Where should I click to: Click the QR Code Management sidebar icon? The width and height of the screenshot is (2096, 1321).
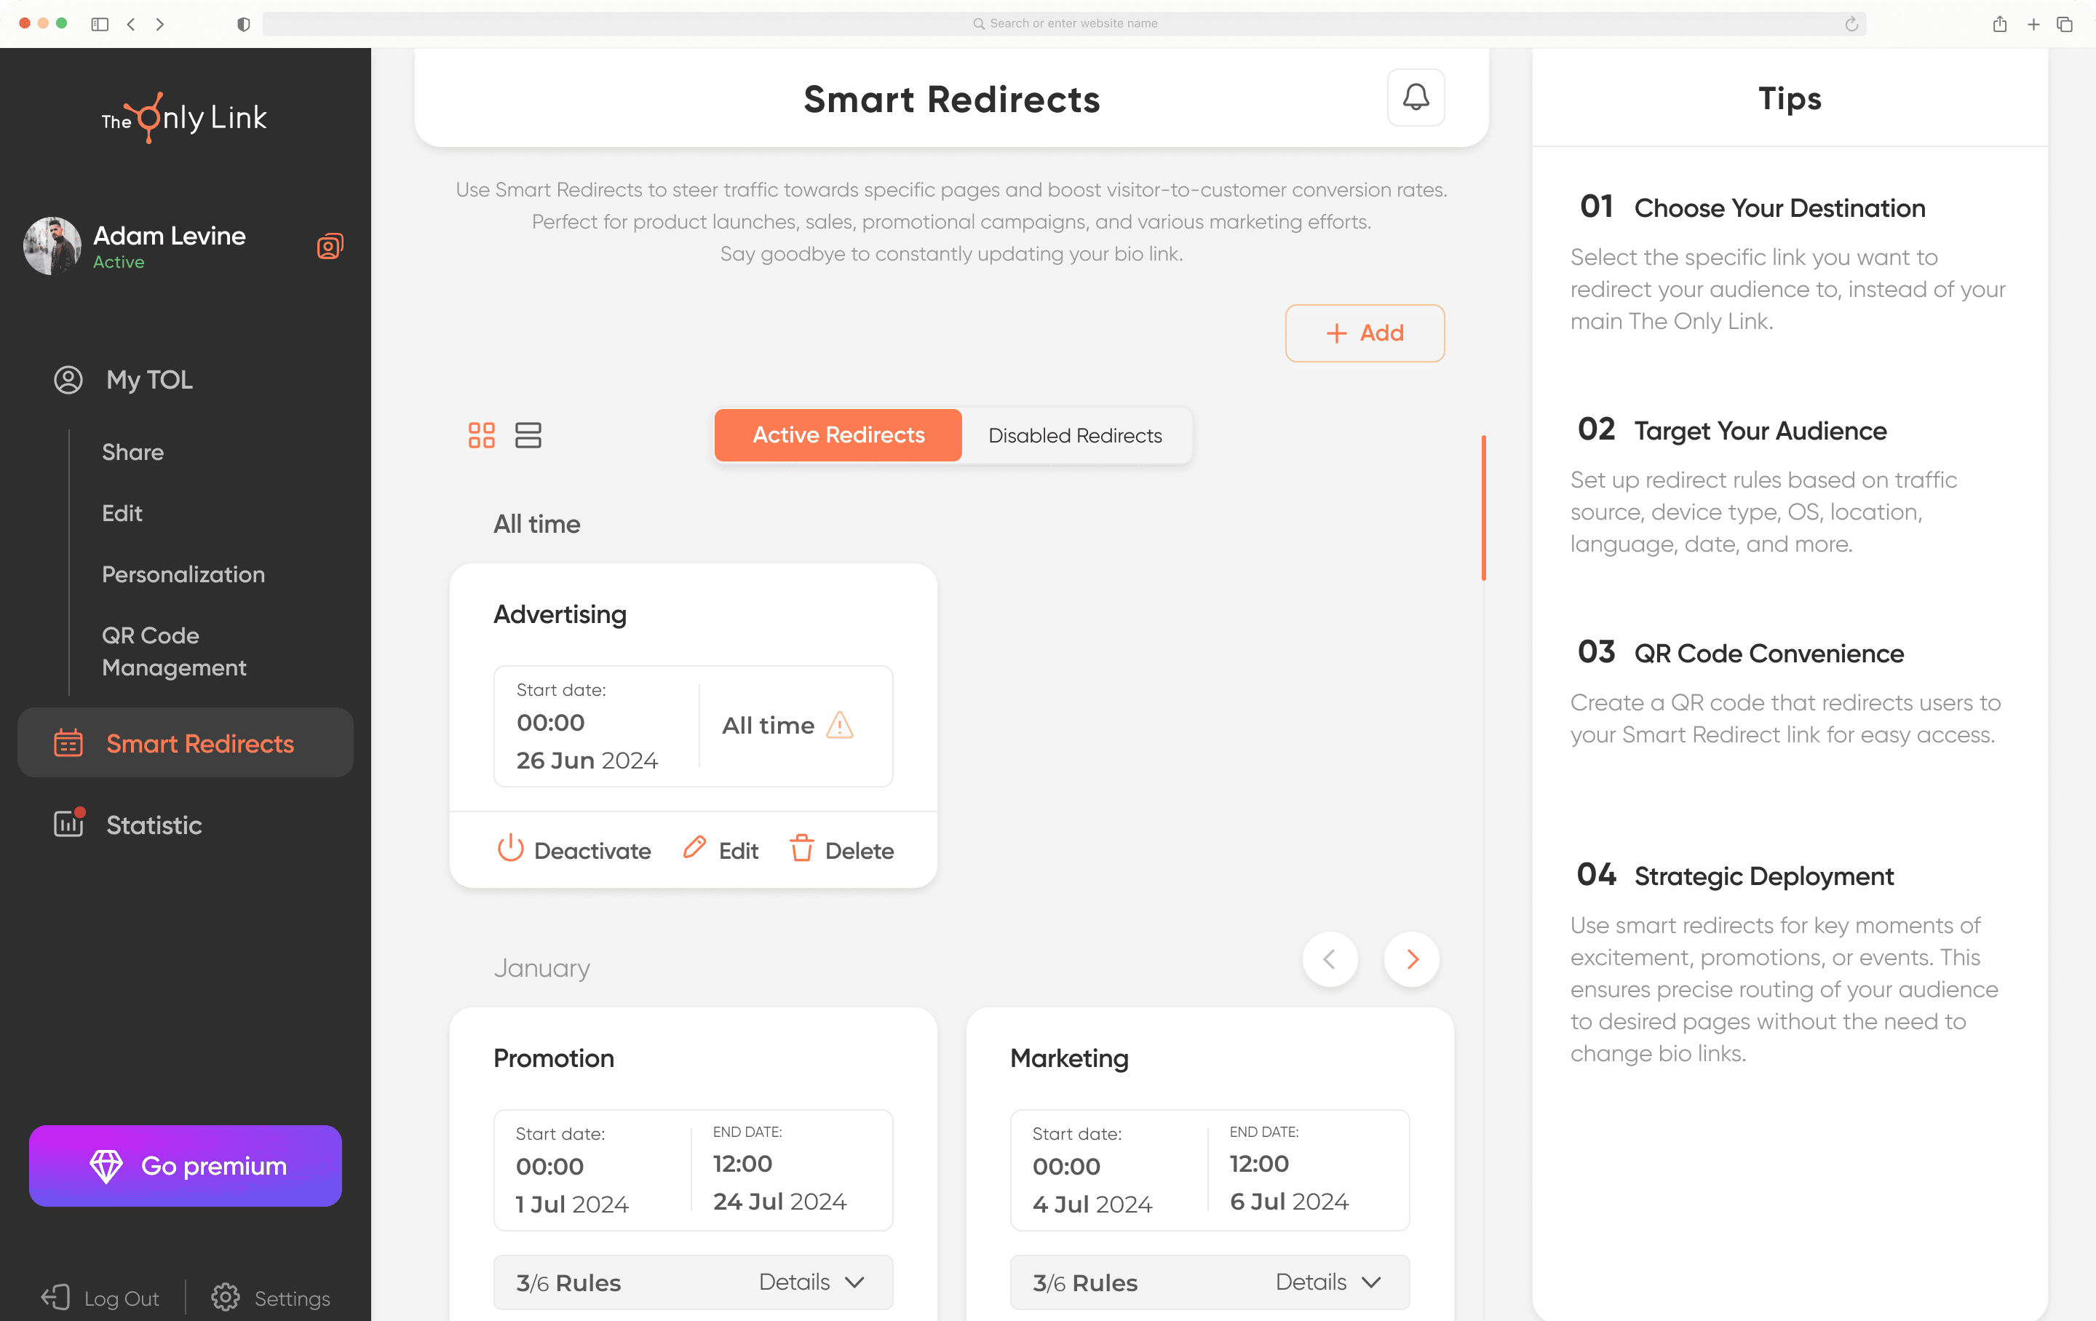point(172,650)
